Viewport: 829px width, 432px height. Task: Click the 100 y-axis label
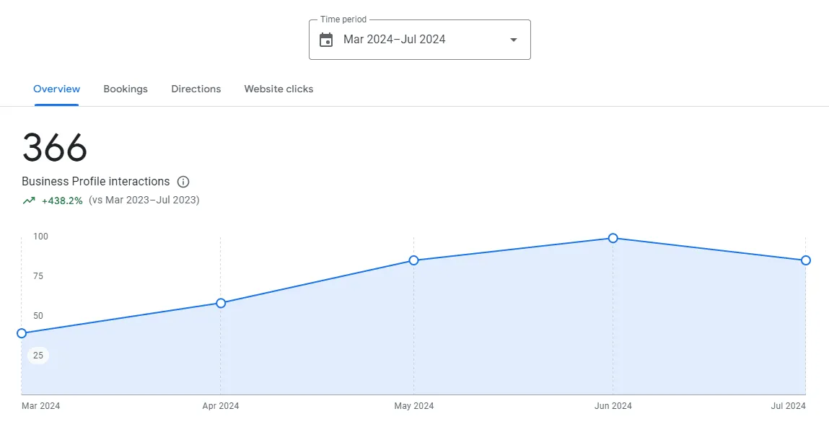(x=40, y=237)
